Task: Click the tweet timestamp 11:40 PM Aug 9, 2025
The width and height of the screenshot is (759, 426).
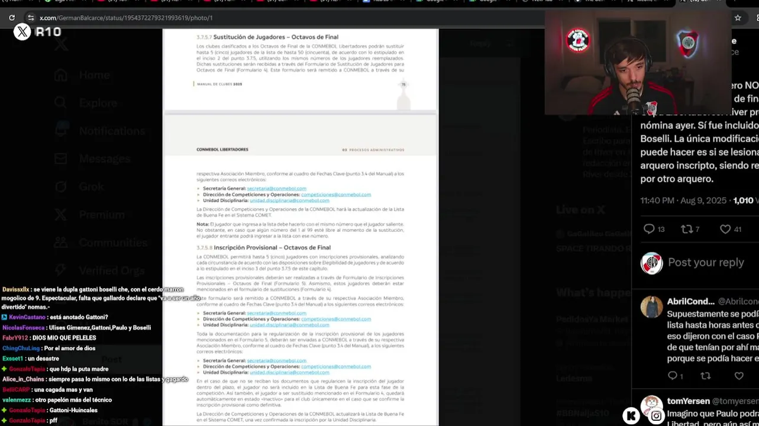Action: point(683,201)
